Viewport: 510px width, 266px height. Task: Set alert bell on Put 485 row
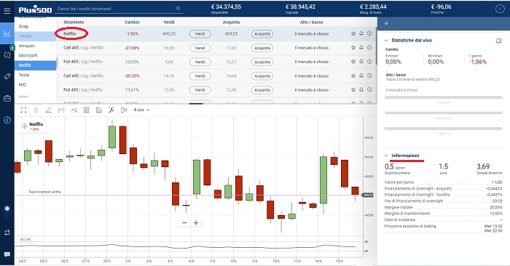click(361, 62)
